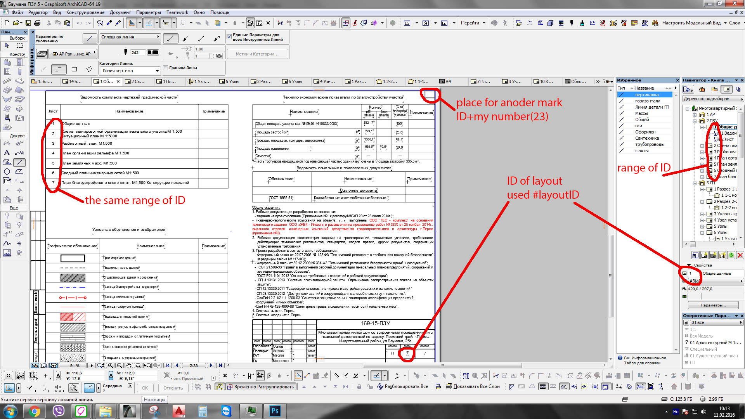Screen dimensions: 745x419
Task: Select the Marquee tool
Action: 19,46
